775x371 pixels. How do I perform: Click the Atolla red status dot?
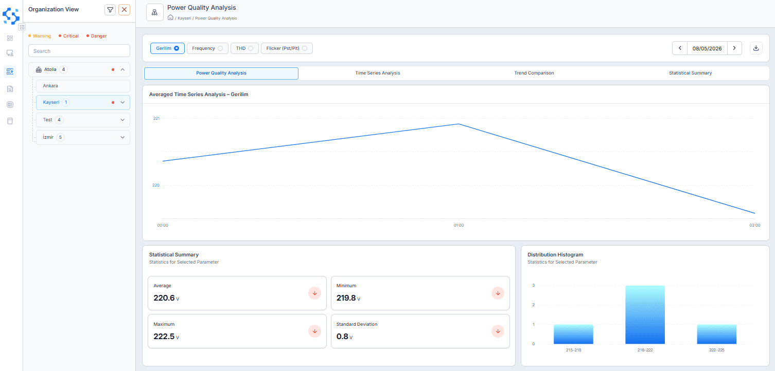[x=113, y=69]
